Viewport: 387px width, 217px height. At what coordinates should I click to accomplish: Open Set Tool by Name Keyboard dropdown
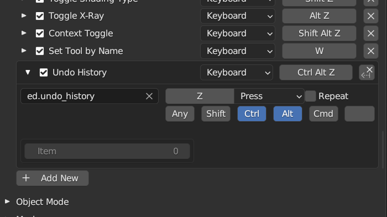[x=237, y=51]
